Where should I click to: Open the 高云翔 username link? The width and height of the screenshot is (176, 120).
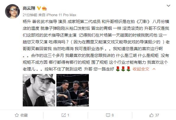pos(29,9)
